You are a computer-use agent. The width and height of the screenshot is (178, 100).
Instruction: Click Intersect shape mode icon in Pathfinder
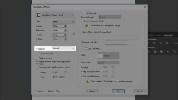tap(161, 43)
